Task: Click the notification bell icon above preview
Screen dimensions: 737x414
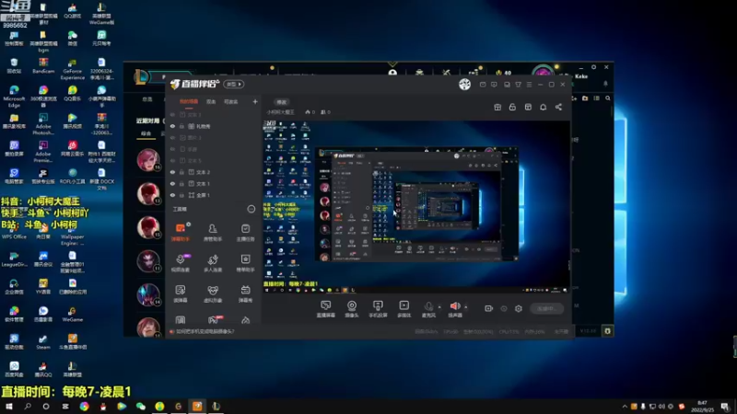Action: [543, 107]
